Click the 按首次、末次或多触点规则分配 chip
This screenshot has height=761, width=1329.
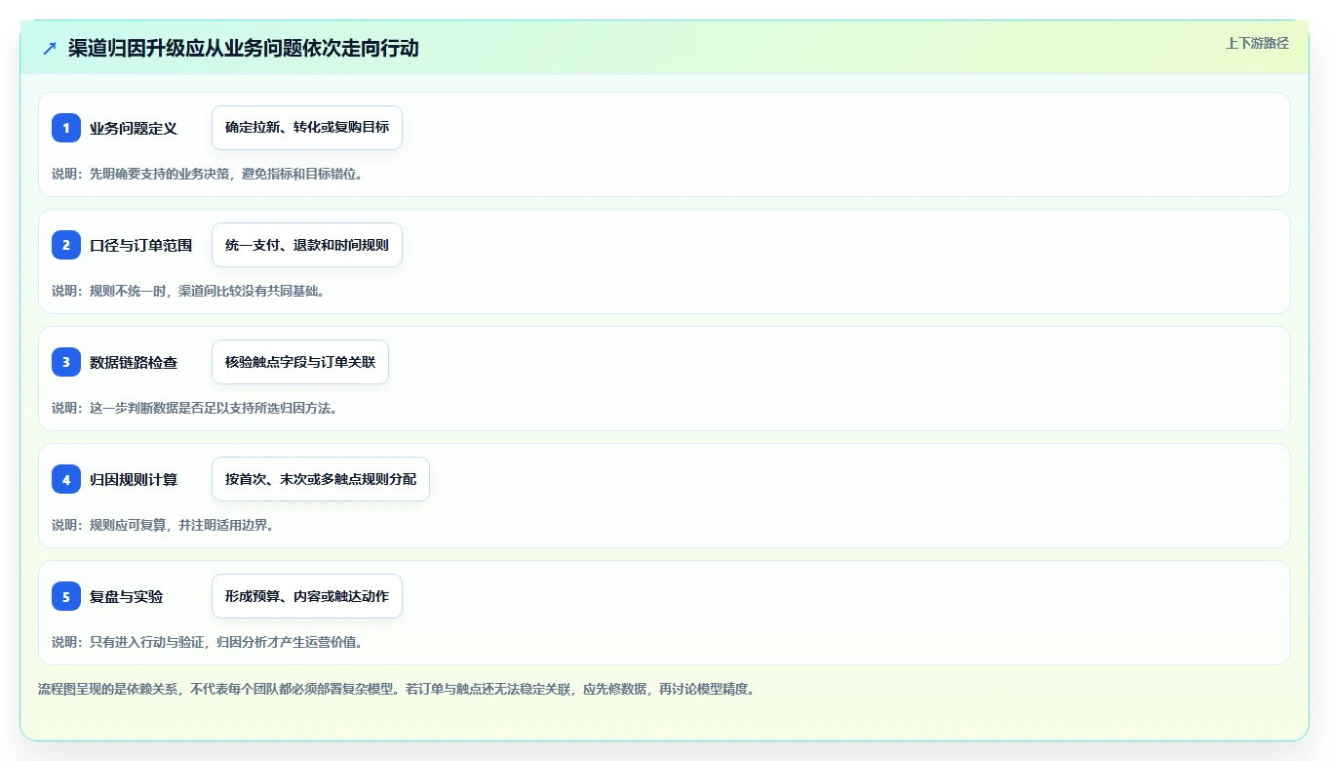point(321,479)
